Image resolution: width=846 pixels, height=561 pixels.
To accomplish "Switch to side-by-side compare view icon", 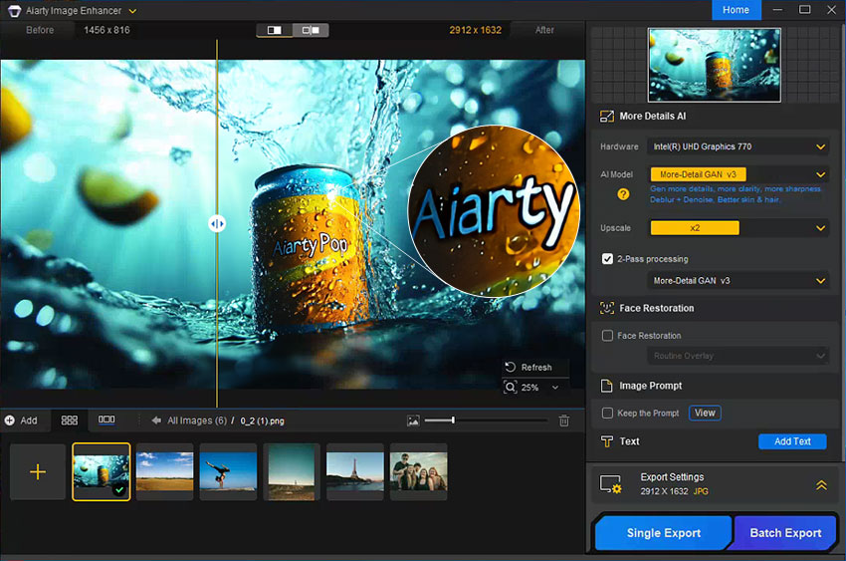I will point(311,30).
